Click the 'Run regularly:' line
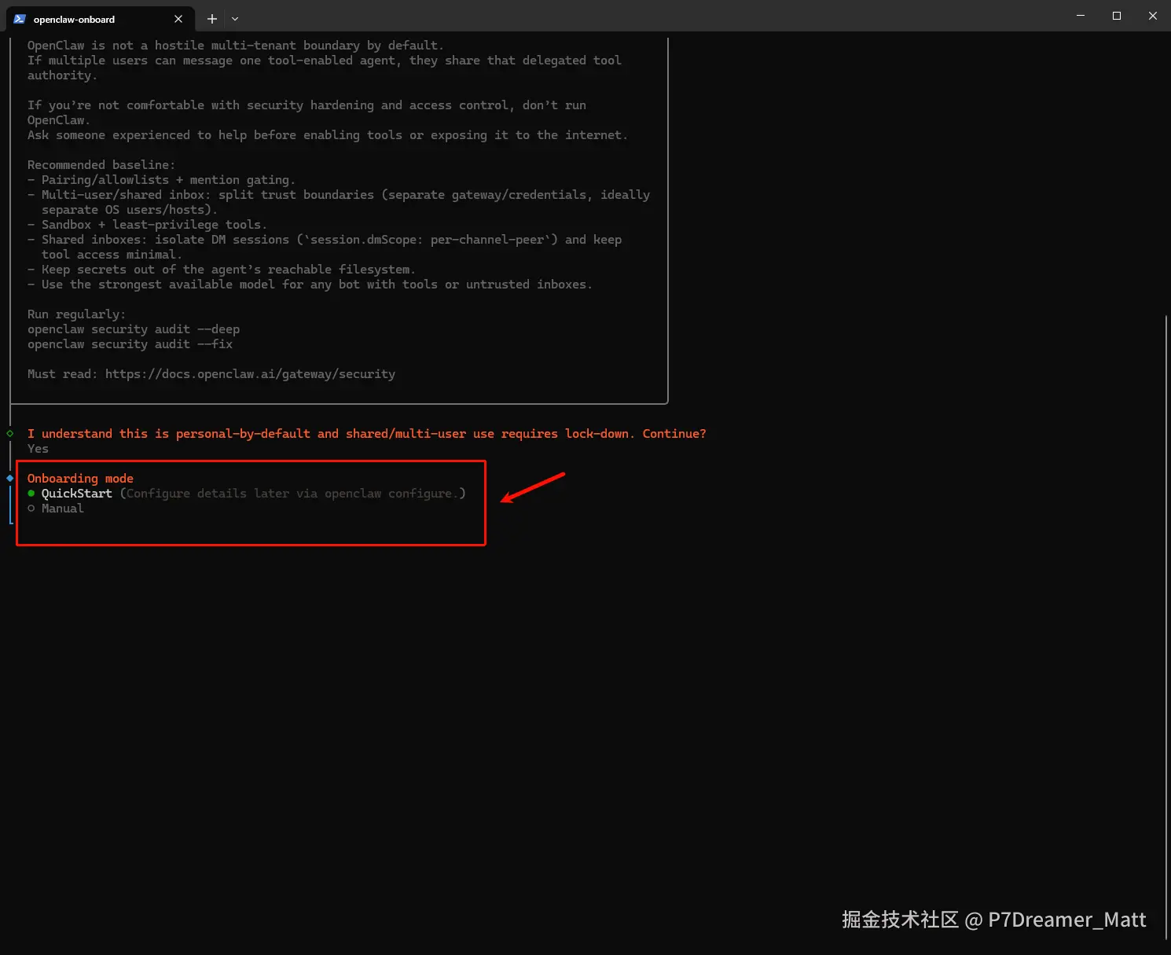This screenshot has height=955, width=1171. 76,314
